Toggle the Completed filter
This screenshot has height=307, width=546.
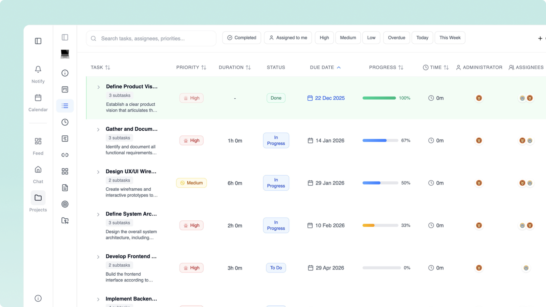click(242, 38)
